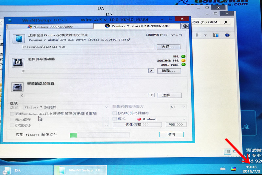Click the boot drive C: field

click(84, 71)
